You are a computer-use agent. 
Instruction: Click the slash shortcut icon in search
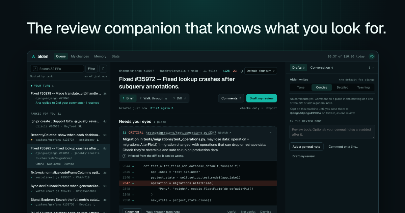coord(35,69)
